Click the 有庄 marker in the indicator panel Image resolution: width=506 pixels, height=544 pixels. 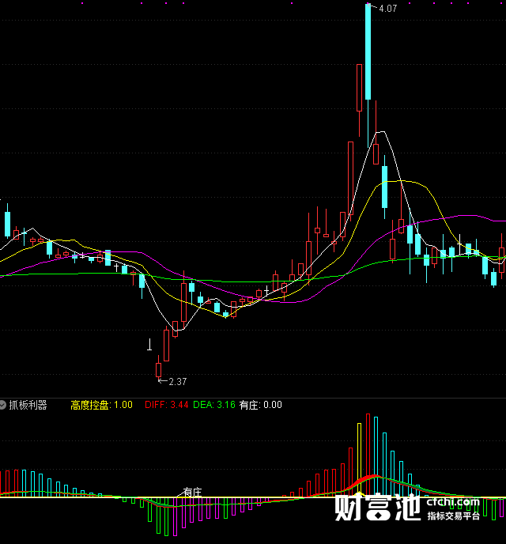point(192,492)
